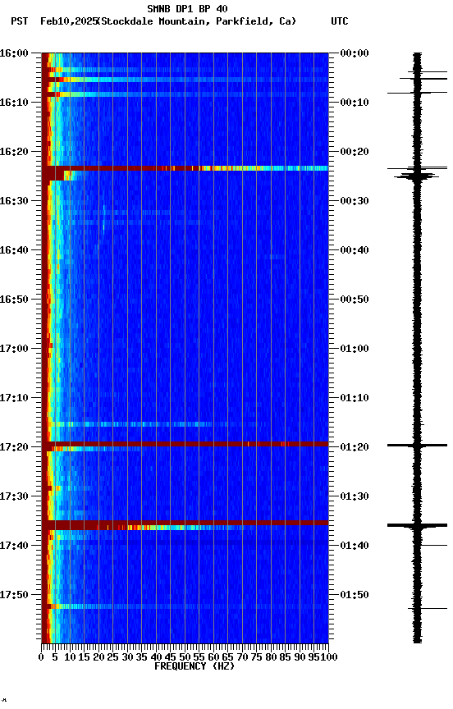453x709 pixels.
Task: Click the 'UTC' timezone label
Action: tap(340, 21)
